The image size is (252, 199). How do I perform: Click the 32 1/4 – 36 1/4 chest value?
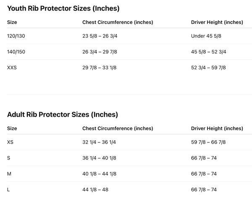coord(99,142)
